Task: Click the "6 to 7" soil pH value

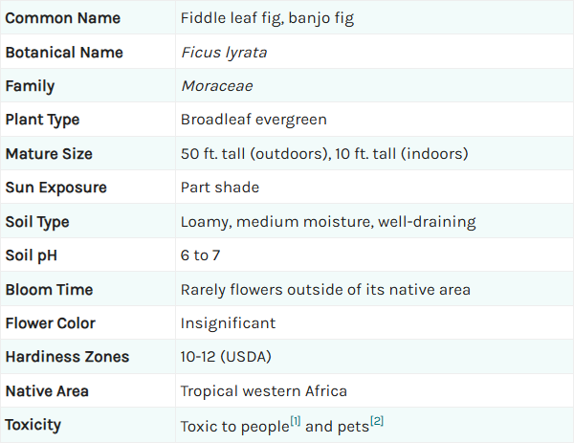Action: [201, 255]
